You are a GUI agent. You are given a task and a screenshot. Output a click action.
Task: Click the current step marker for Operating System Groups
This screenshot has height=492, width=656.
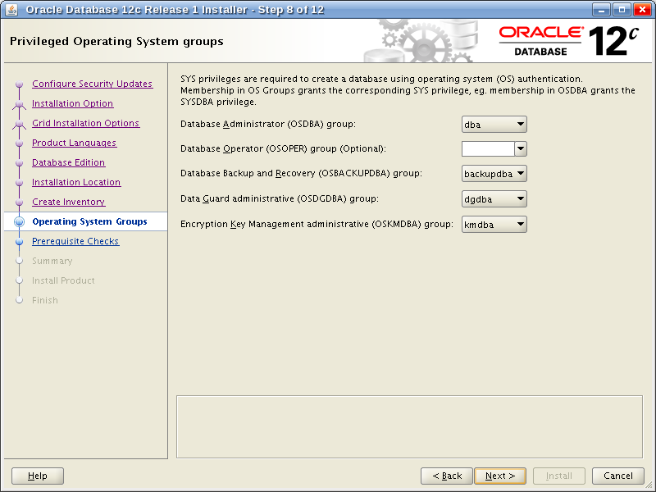coord(20,222)
